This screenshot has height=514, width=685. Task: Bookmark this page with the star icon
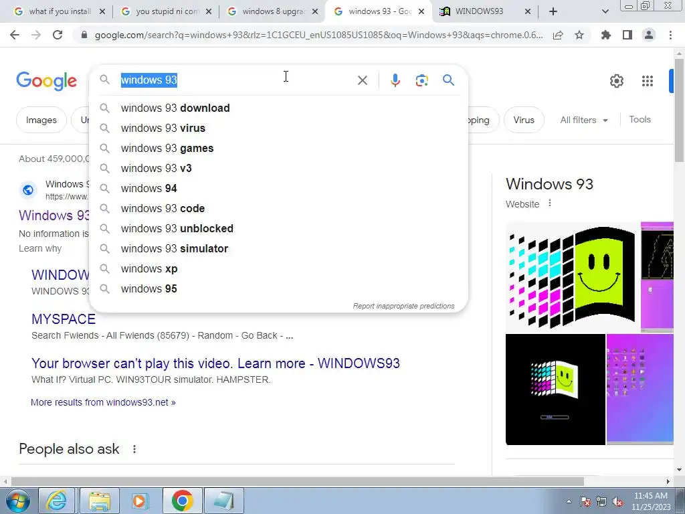[579, 35]
